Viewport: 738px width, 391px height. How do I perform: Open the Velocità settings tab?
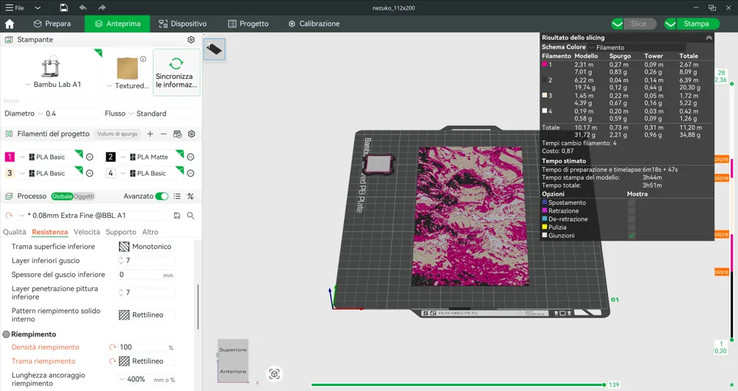click(x=86, y=232)
